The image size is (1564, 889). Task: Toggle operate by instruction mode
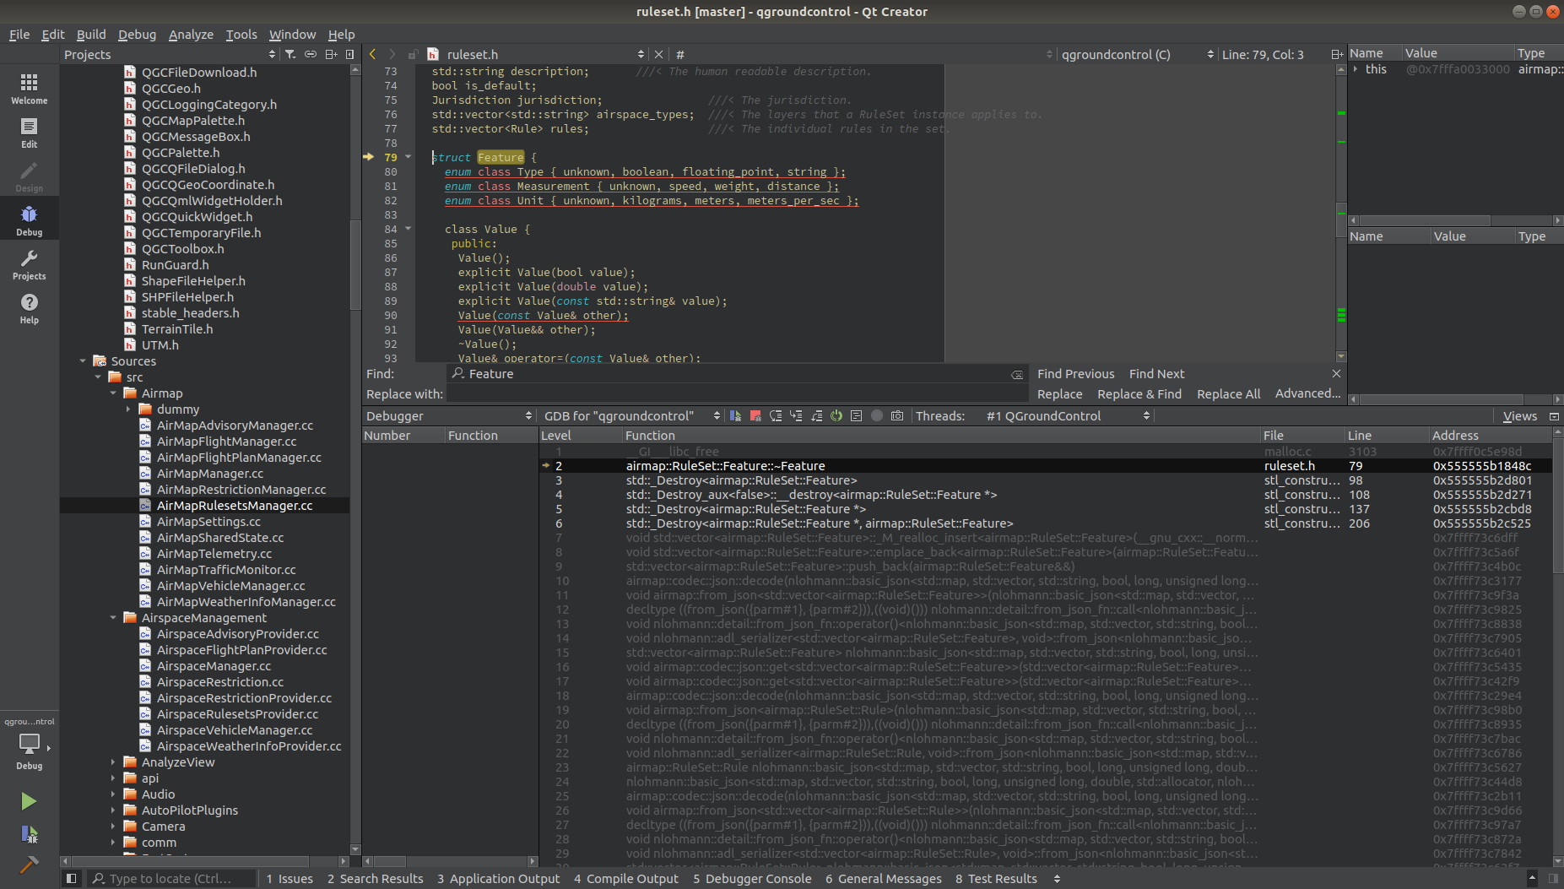[857, 415]
